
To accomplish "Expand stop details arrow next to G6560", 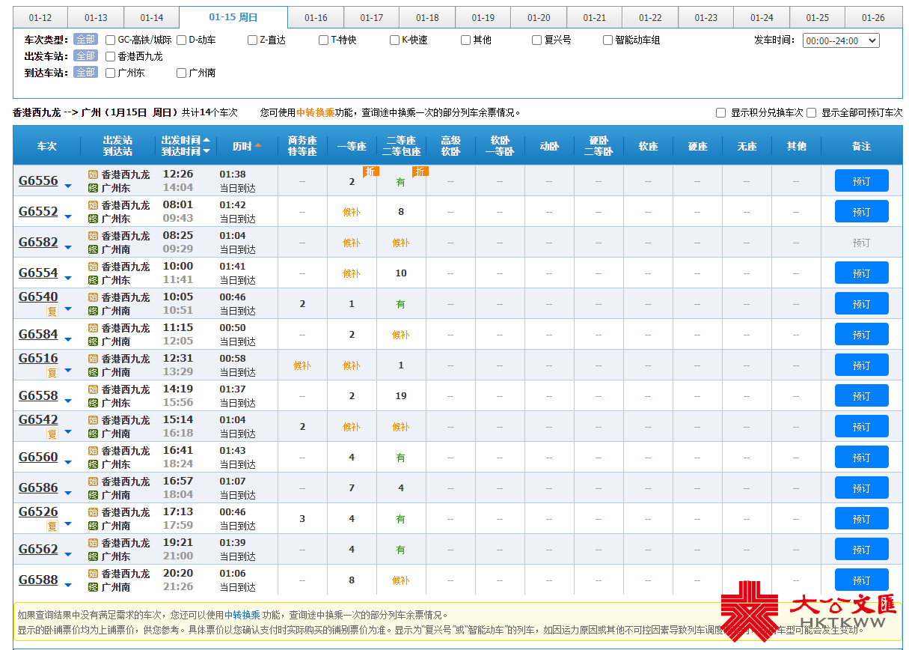I will [x=68, y=462].
